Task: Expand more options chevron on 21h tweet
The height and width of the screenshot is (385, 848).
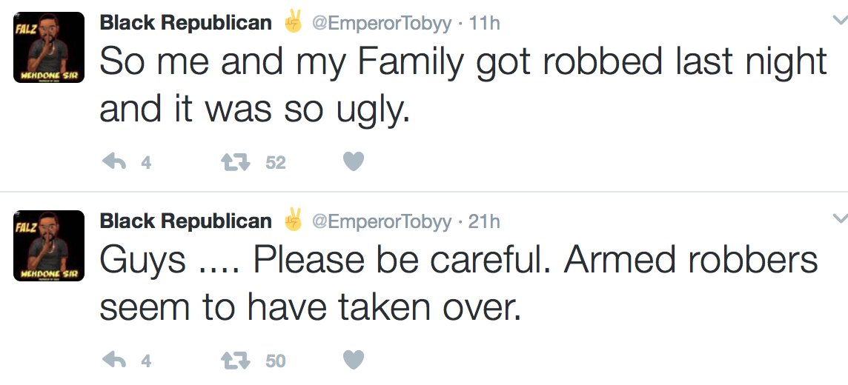Action: [x=839, y=218]
